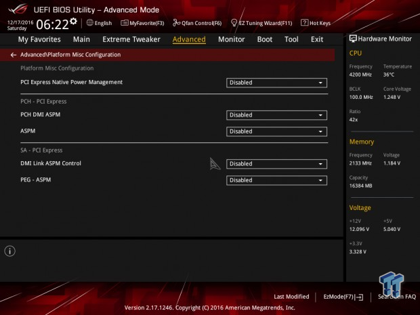Click the CPU temperature value 36°C
420x315 pixels.
[x=389, y=75]
